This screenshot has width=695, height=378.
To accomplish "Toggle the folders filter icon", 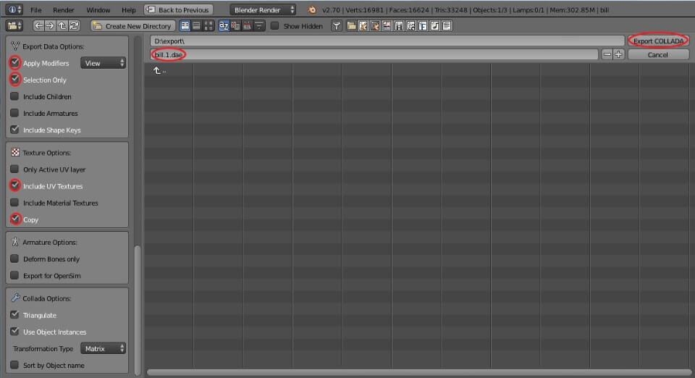I will 352,25.
